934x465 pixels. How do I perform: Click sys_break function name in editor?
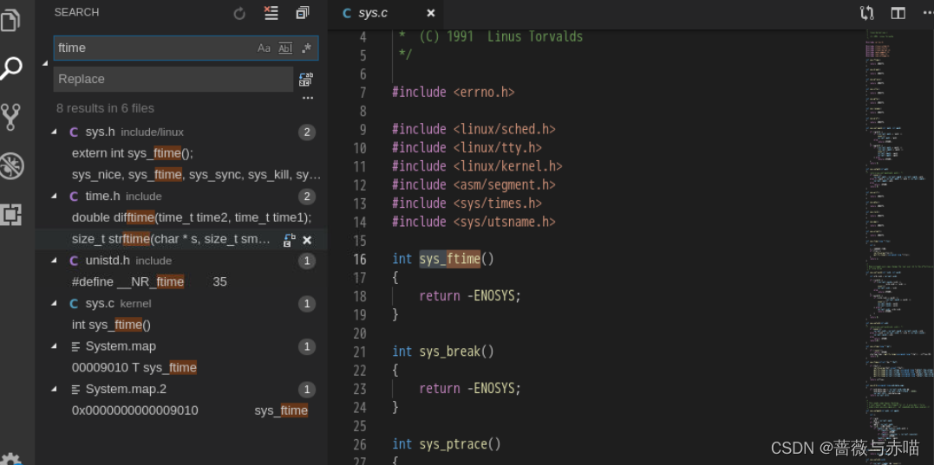[450, 352]
